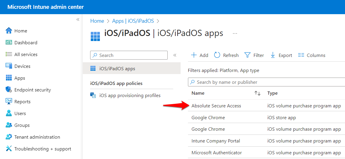Click the iOS app provisioning profiles icon

[x=93, y=95]
